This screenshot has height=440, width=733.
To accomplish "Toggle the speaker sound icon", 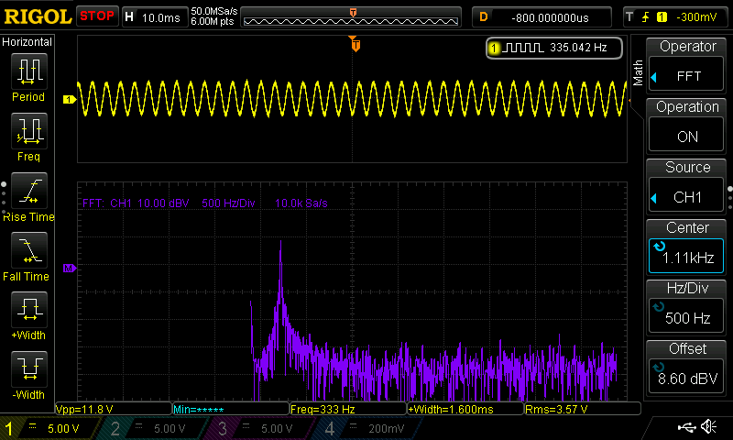I will [709, 427].
